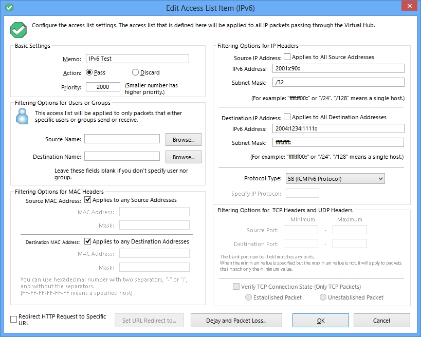The image size is (421, 337).
Task: Uncheck Applies to any Source Addresses
Action: click(x=87, y=200)
